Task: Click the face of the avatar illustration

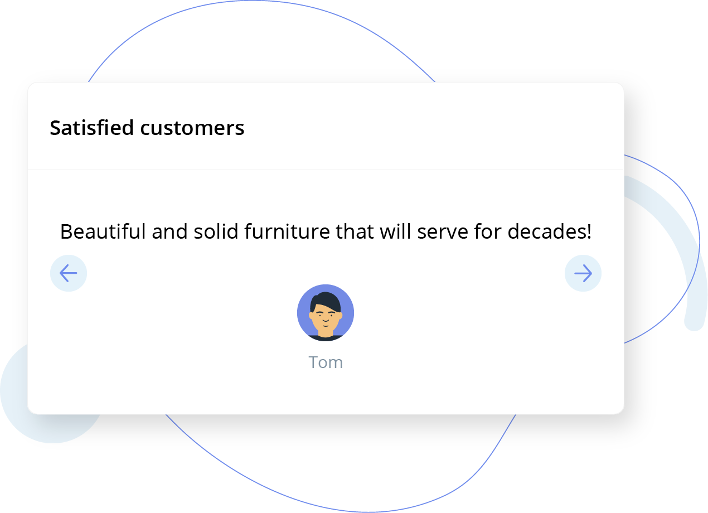Action: (x=326, y=319)
